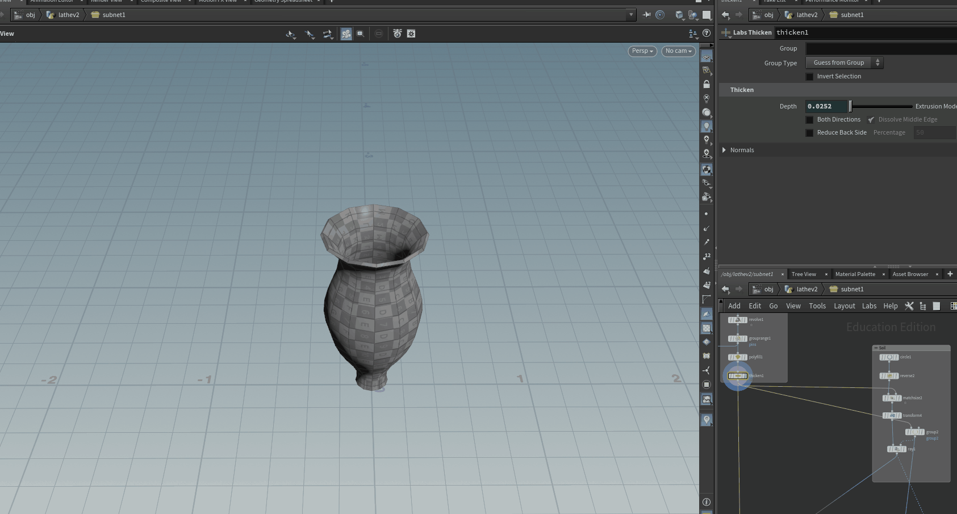The image size is (957, 514).
Task: Click the transform4 node
Action: [892, 416]
